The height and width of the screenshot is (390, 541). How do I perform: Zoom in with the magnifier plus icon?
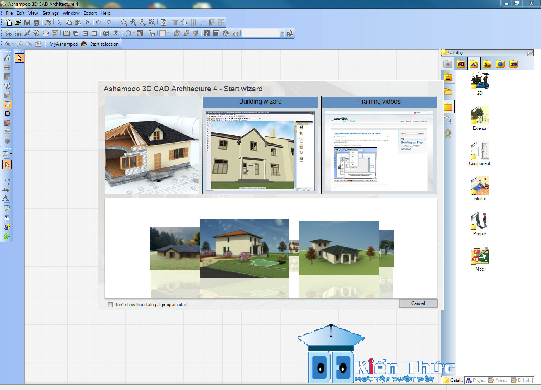(x=133, y=22)
